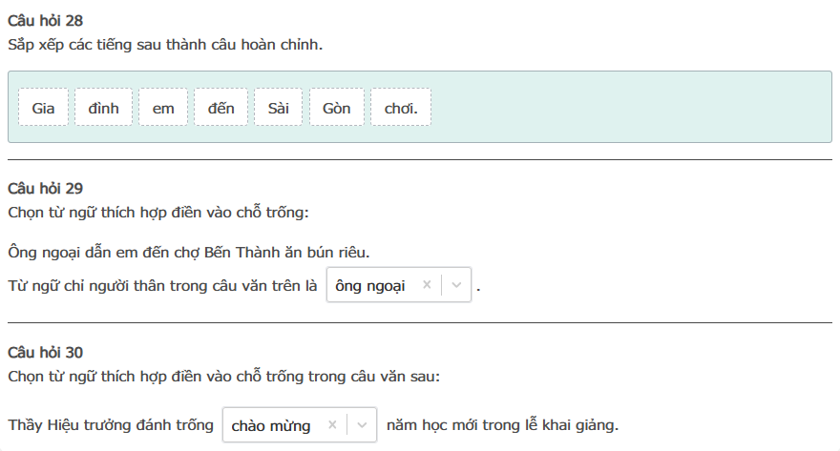Clear the "ông ngoại" selection with X icon
Screen dimensions: 840x451
coord(427,285)
